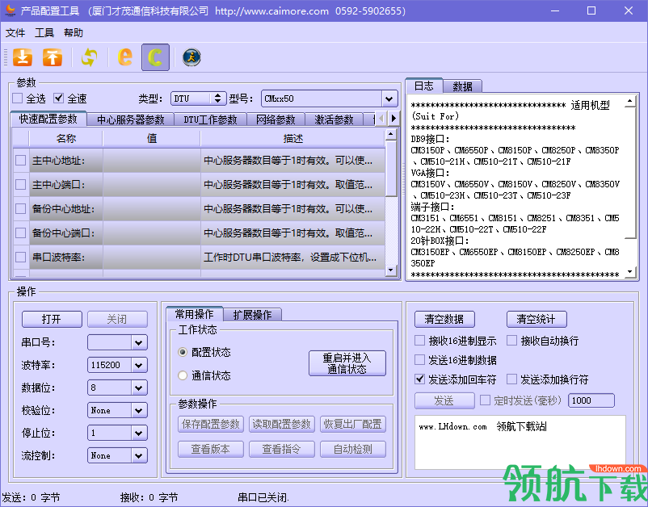The image size is (648, 507).
Task: Select the 通信状态 radio button
Action: [183, 375]
